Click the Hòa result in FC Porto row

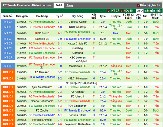116,33
